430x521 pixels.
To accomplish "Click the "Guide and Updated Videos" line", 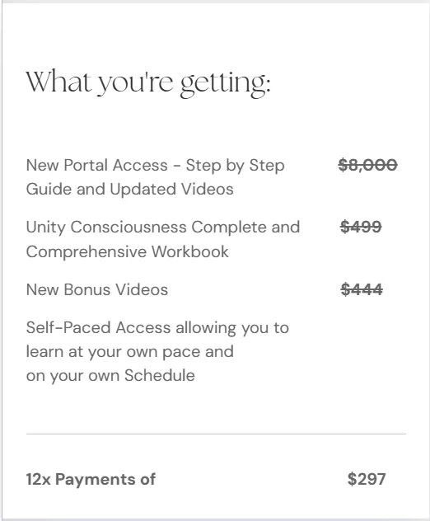I will pos(129,189).
